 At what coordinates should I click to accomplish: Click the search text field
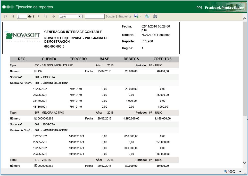tap(94, 16)
